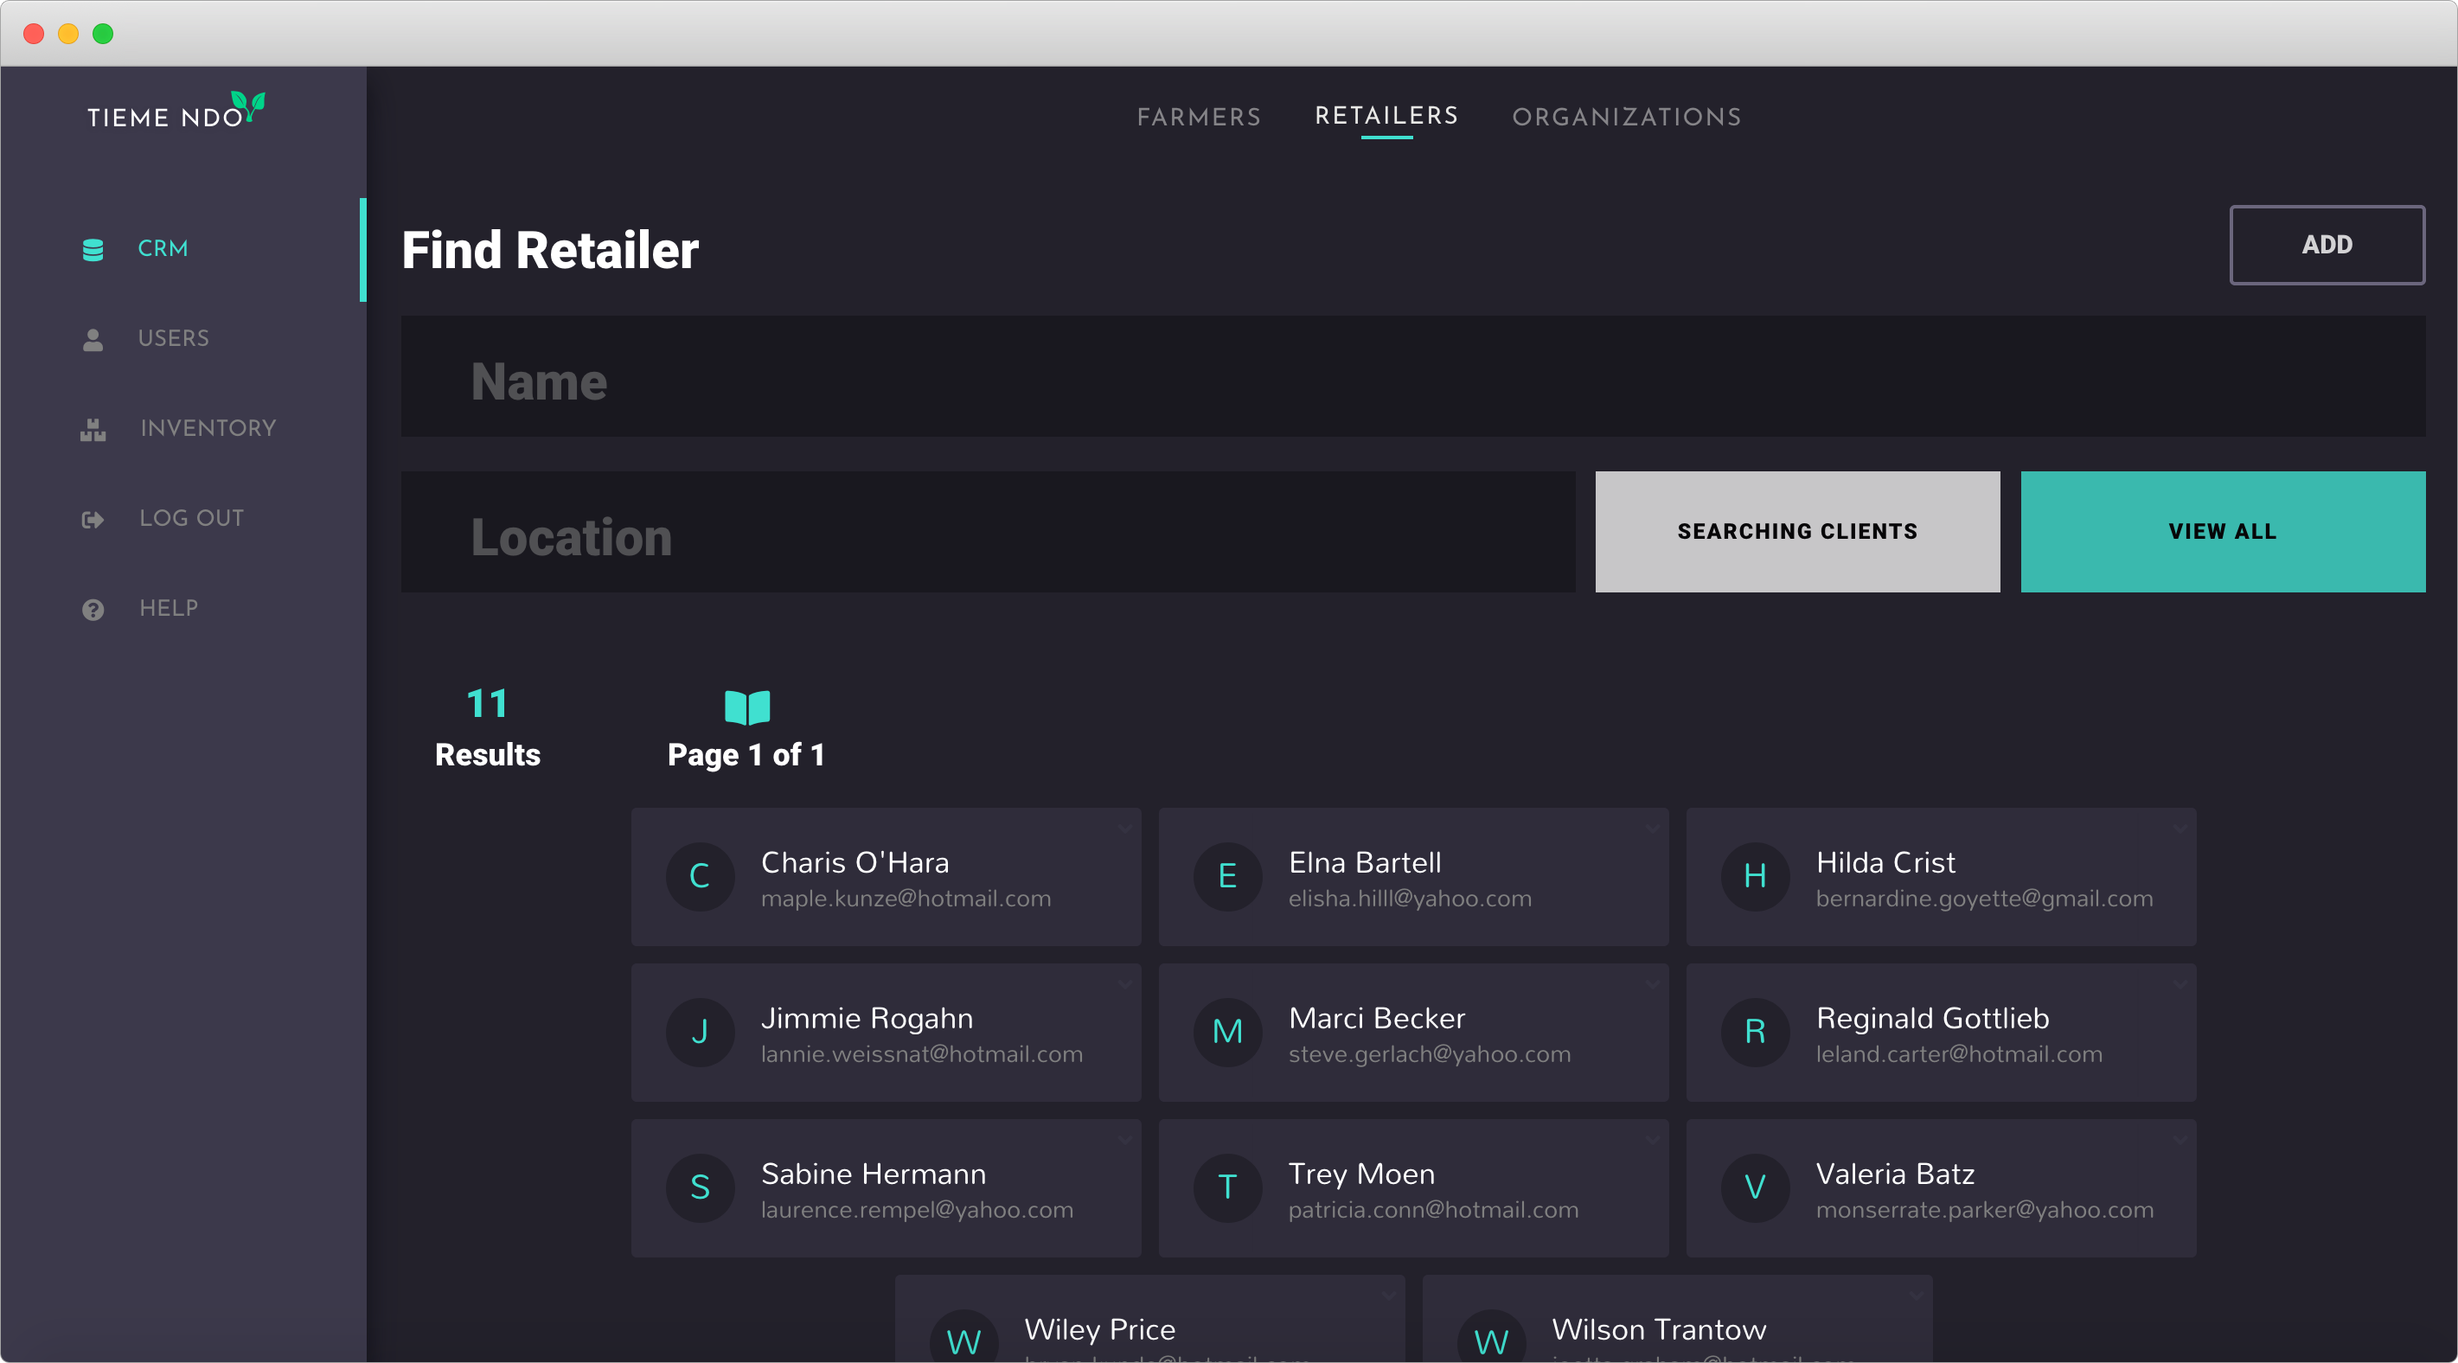Expand the Valeria Batz card chevron
Screen dimensions: 2458x1363
(2180, 1140)
